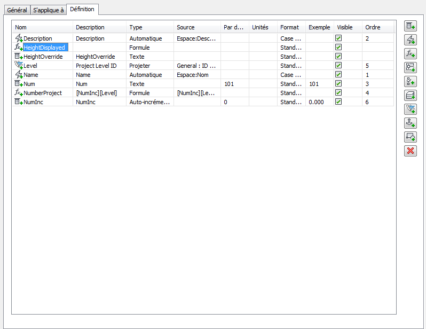Click the Source column header
426x329 pixels.
(197, 27)
